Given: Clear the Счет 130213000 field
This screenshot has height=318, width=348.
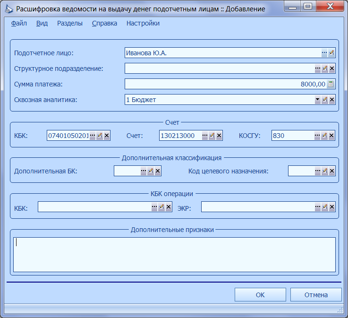Looking at the screenshot, I should coord(219,136).
